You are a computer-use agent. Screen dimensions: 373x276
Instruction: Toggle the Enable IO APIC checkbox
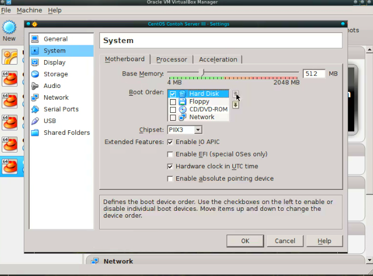[170, 142]
